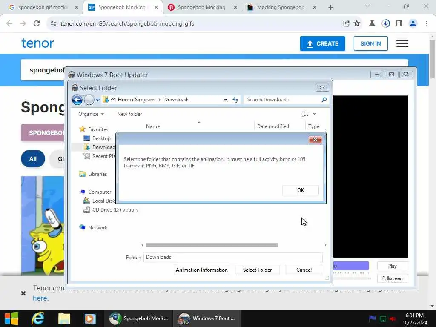Click the browser back arrow
The width and height of the screenshot is (436, 327).
point(9,24)
